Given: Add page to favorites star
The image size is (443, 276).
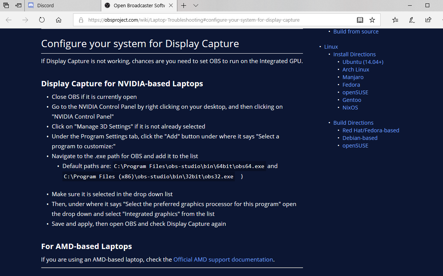Looking at the screenshot, I should point(372,20).
